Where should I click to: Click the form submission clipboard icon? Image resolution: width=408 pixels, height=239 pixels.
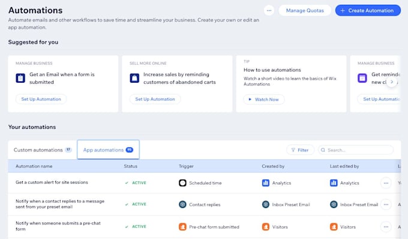pos(20,78)
